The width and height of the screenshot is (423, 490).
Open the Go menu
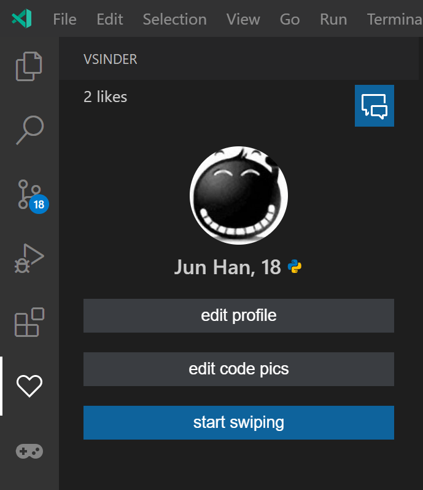290,20
